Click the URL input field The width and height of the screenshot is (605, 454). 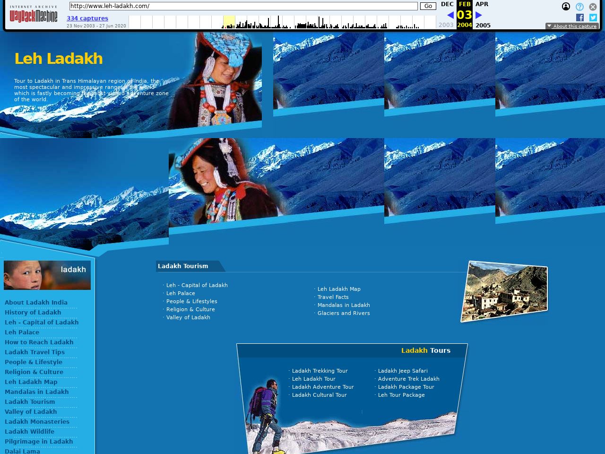pyautogui.click(x=243, y=6)
